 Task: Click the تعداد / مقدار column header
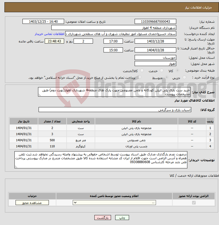tap(52, 121)
